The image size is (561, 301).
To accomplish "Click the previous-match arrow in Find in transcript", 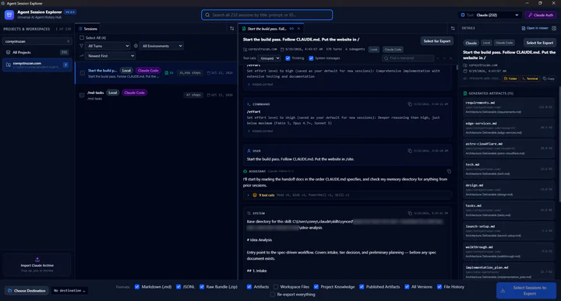I will click(438, 58).
